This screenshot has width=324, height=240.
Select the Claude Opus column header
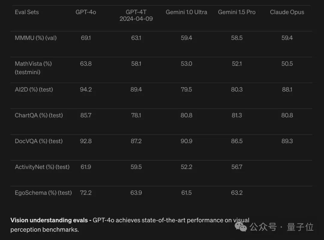287,12
